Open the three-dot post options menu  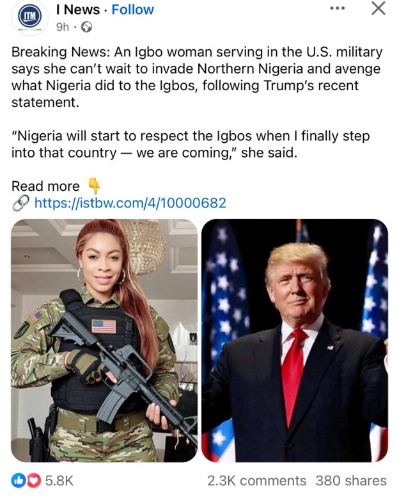click(337, 8)
